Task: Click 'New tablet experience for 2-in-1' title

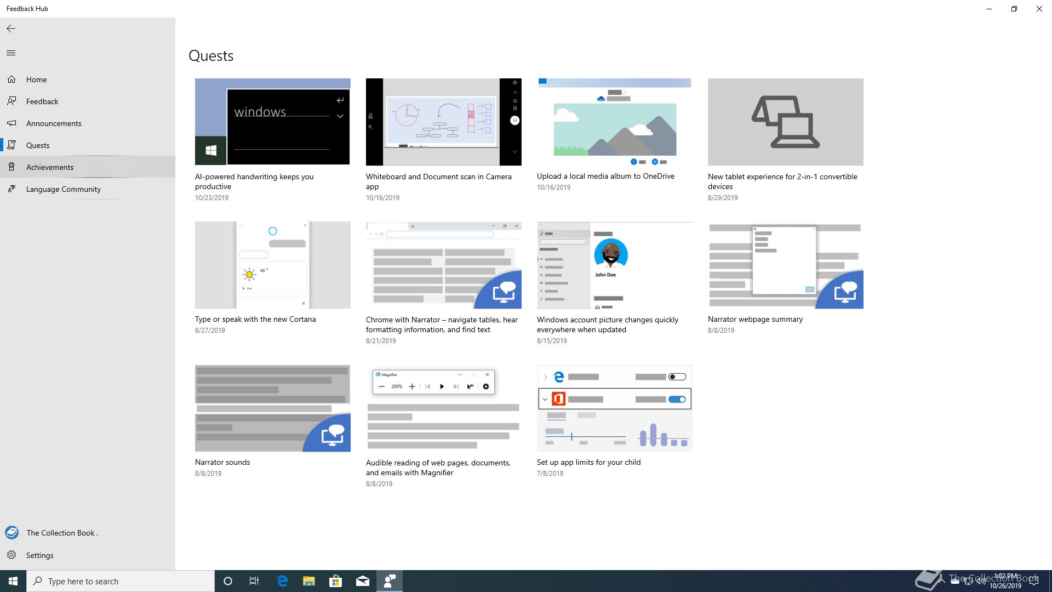Action: pos(782,181)
